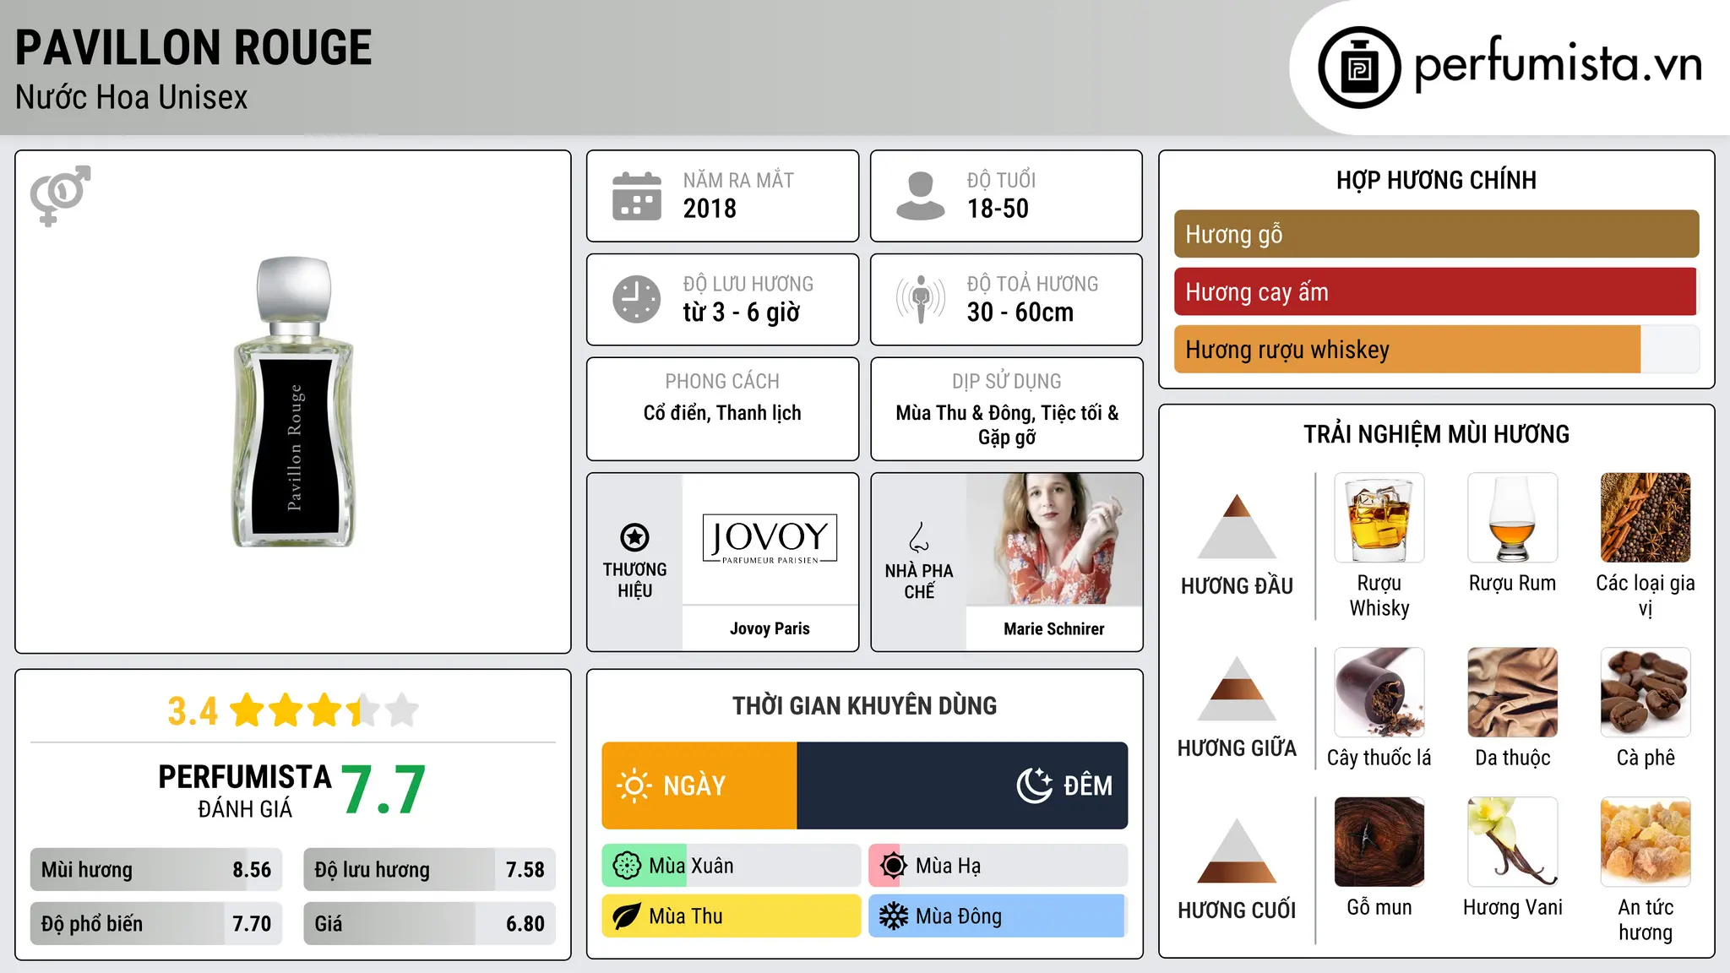This screenshot has height=973, width=1730.
Task: Click the Độ phổ biến 7.70 score bar
Action: tap(156, 924)
